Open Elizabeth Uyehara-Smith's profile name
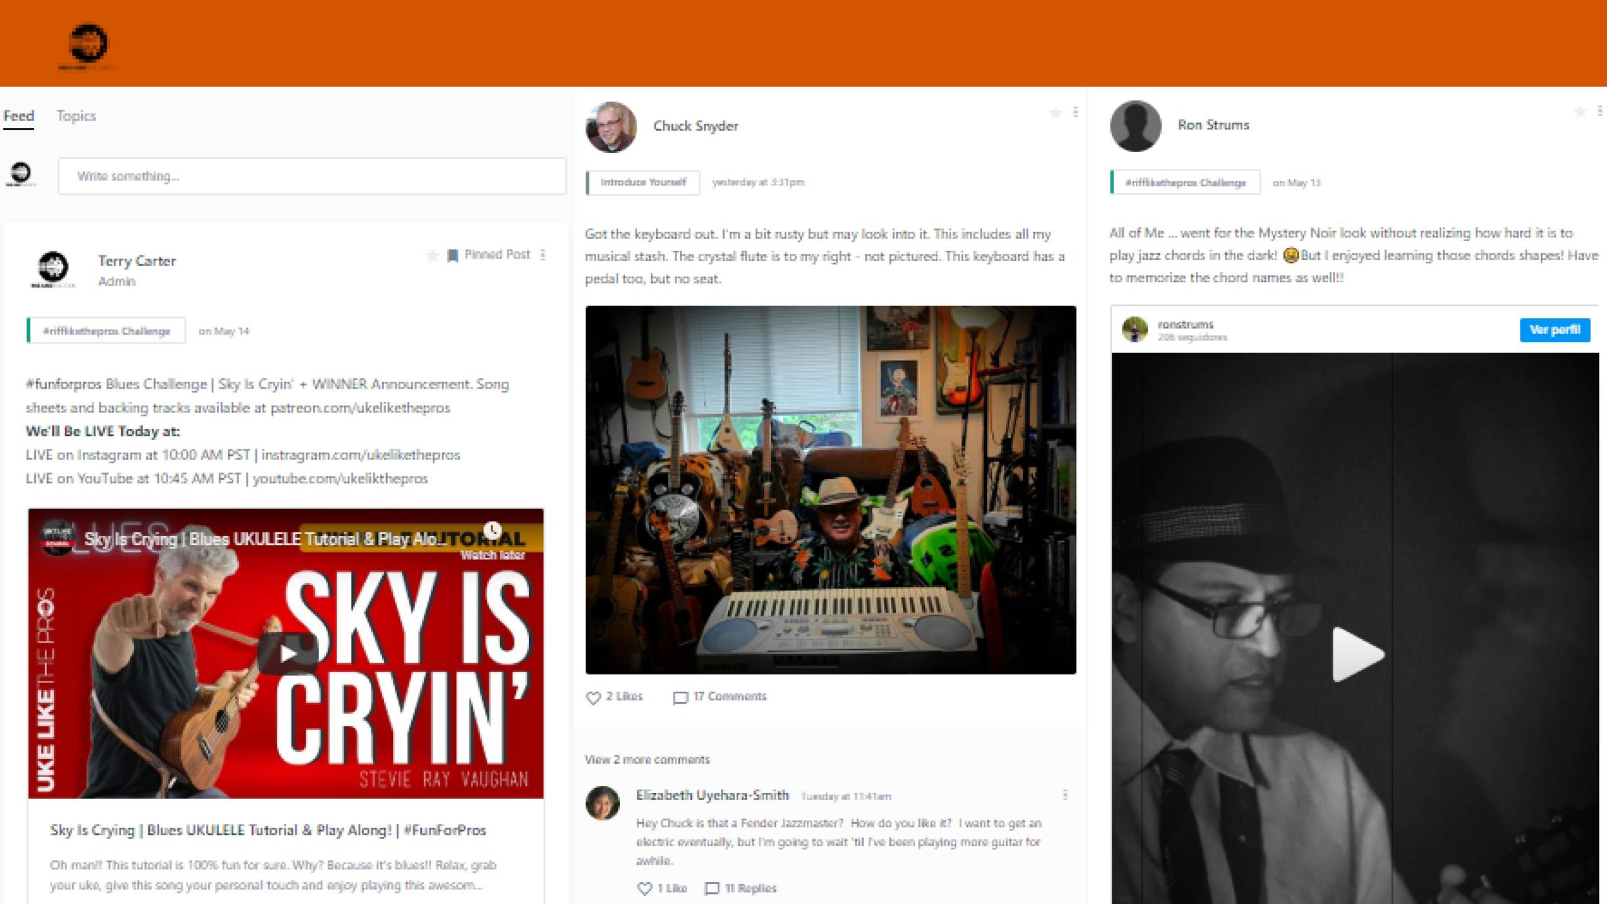1607x904 pixels. pyautogui.click(x=712, y=795)
